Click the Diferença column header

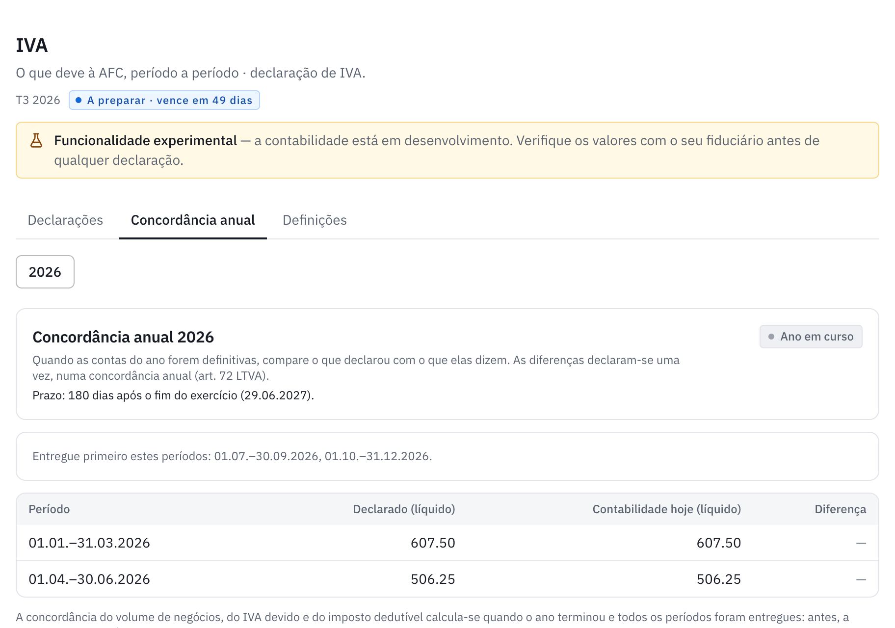(840, 509)
